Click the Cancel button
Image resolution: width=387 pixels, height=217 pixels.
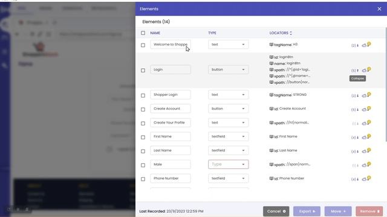(x=276, y=212)
